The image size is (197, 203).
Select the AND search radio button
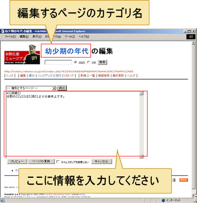pyautogui.click(x=76, y=62)
